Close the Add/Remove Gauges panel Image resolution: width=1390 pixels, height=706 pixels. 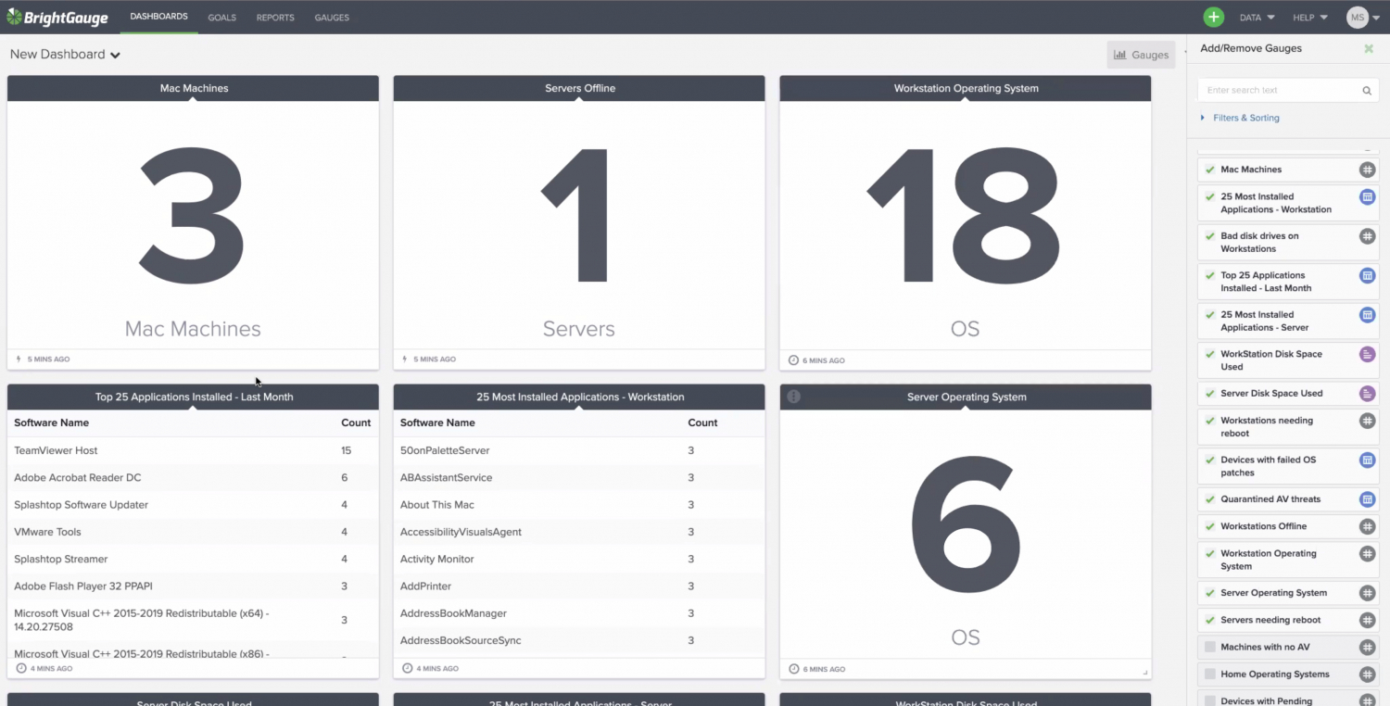pos(1369,48)
